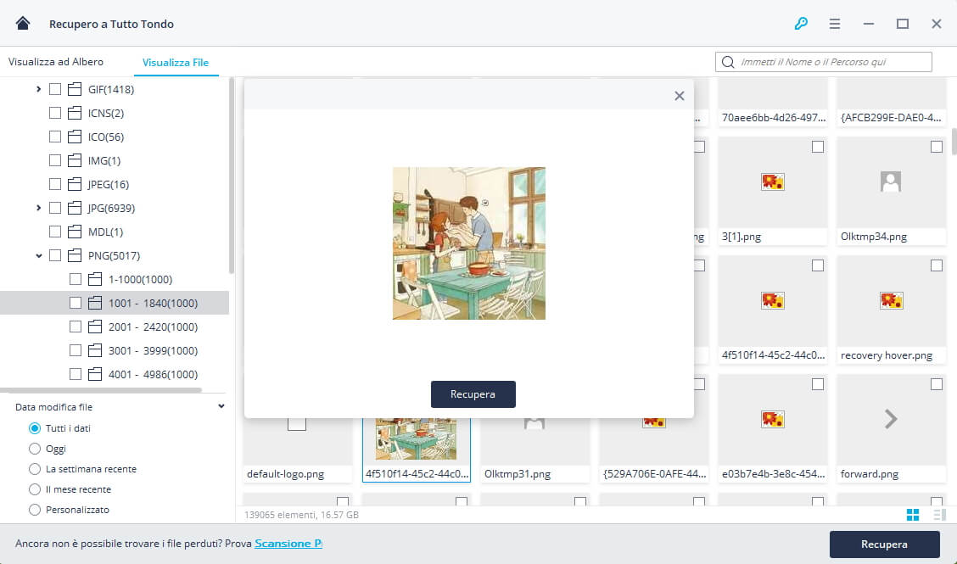This screenshot has width=957, height=564.
Task: Select the Olktmp34.png thumbnail
Action: pyautogui.click(x=891, y=181)
